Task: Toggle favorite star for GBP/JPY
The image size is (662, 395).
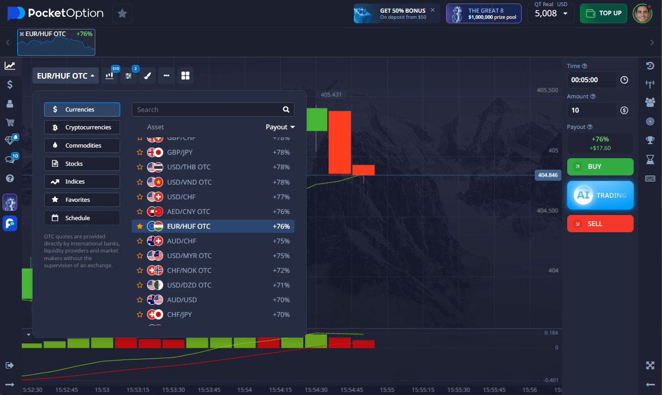Action: point(140,152)
